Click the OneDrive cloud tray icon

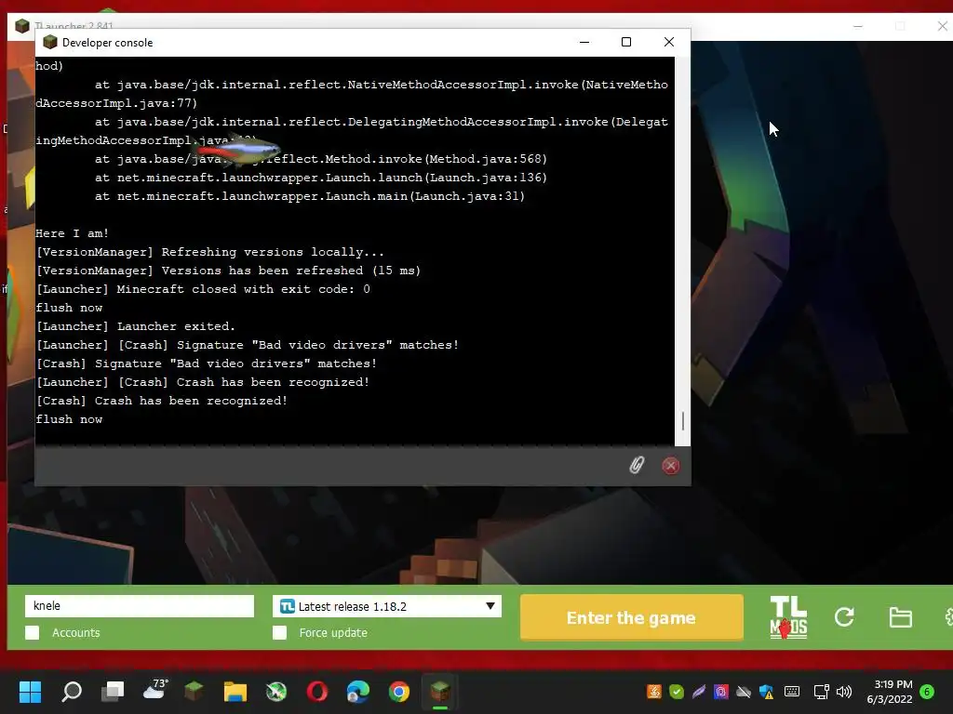744,692
